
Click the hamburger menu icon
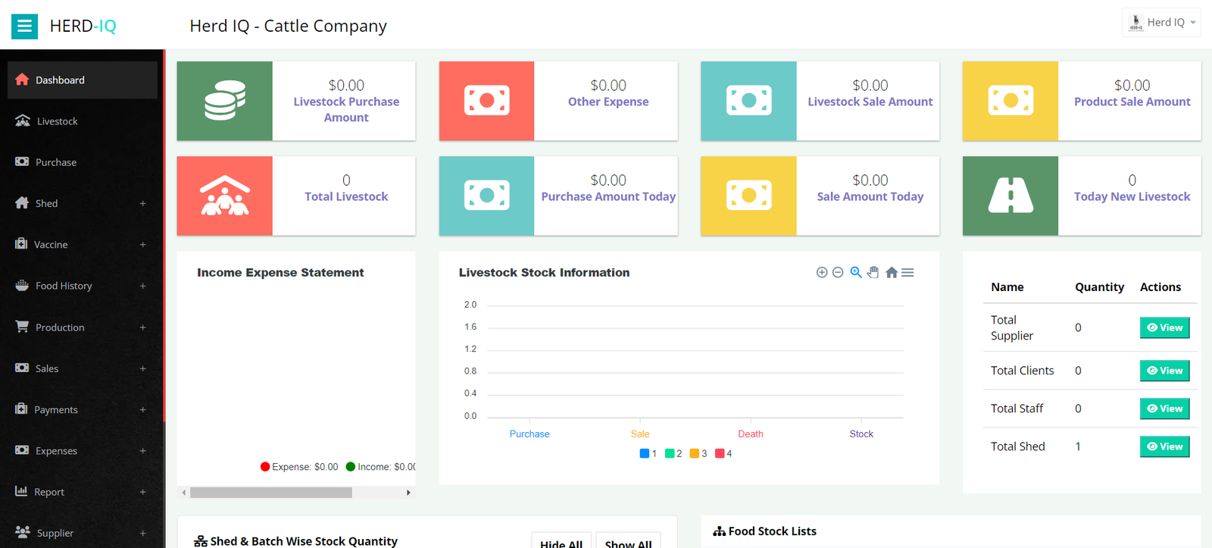pyautogui.click(x=24, y=26)
